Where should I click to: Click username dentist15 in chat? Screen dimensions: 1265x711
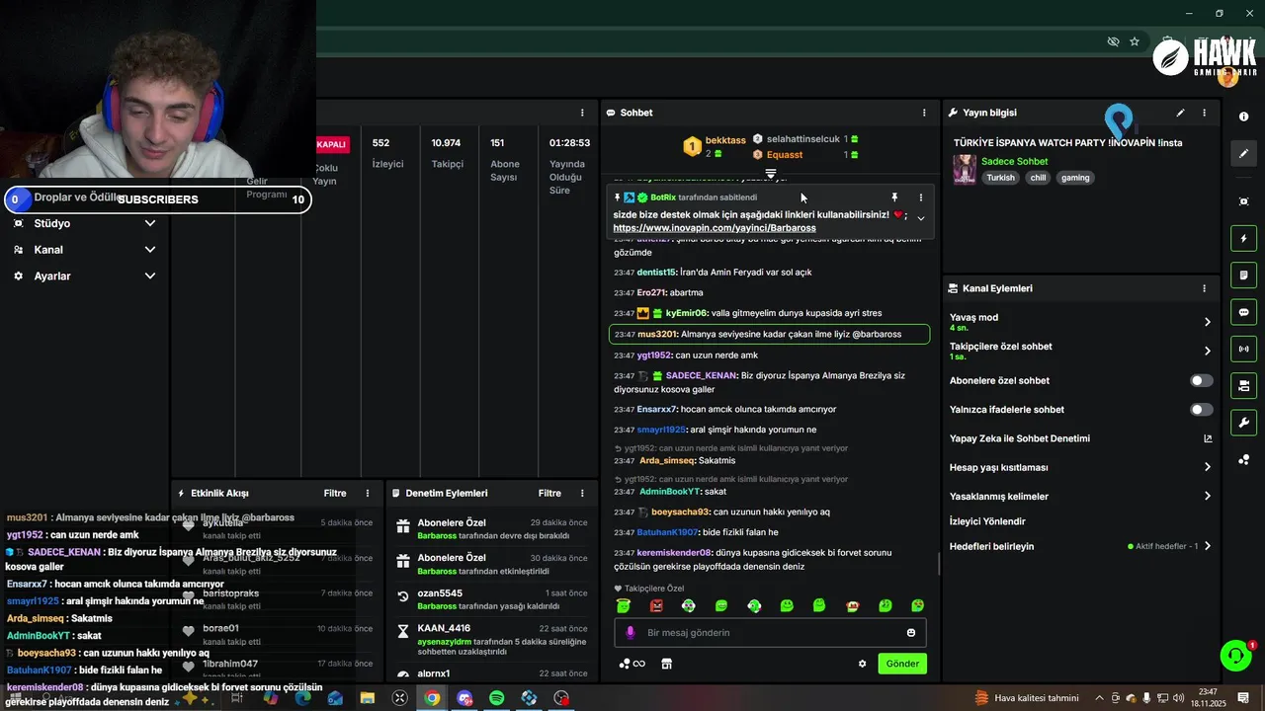point(656,273)
